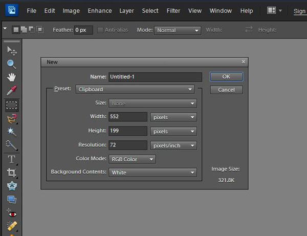Expand the arrange documents dropdown arrow
307x236 pixels.
280,11
